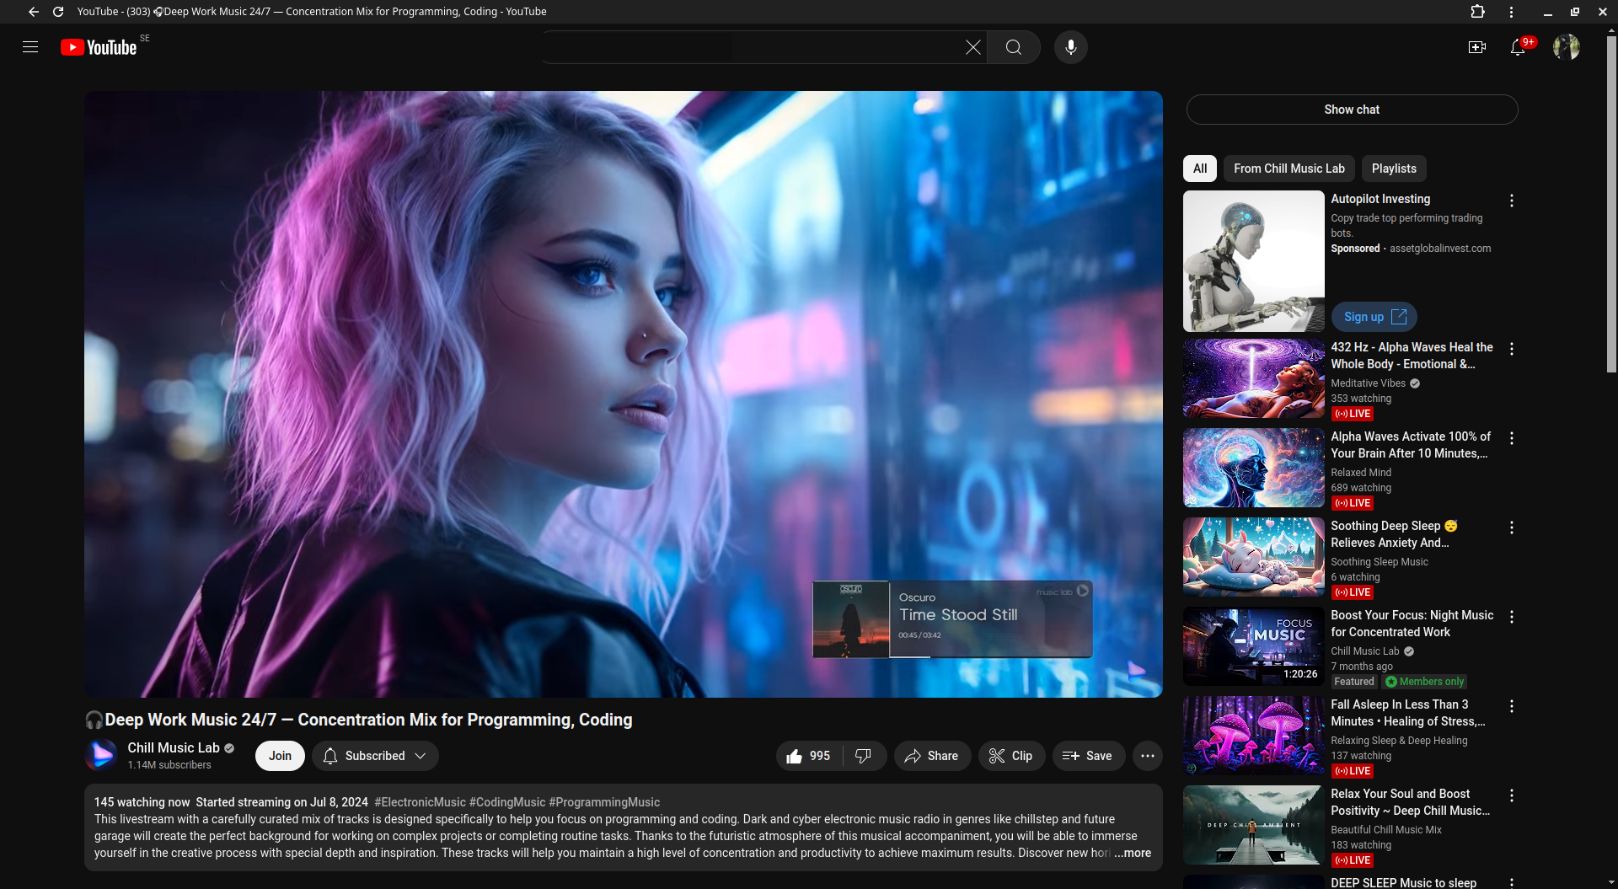Open Relaxing Sleep & Deep Healing channel
Viewport: 1618px width, 889px height.
point(1399,741)
